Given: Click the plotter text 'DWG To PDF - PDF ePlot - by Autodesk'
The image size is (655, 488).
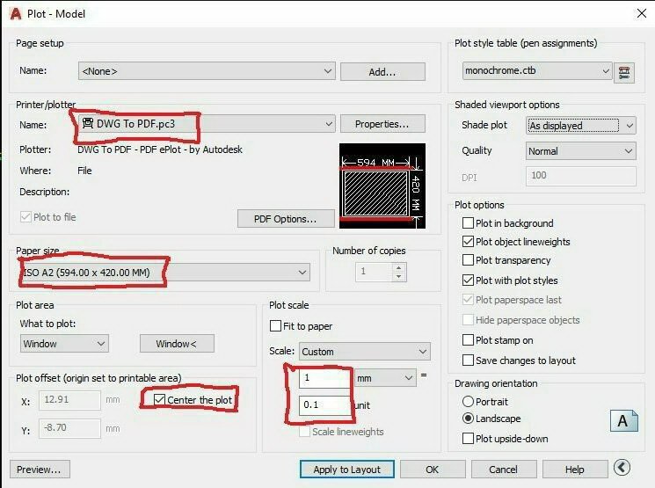Looking at the screenshot, I should (x=160, y=149).
